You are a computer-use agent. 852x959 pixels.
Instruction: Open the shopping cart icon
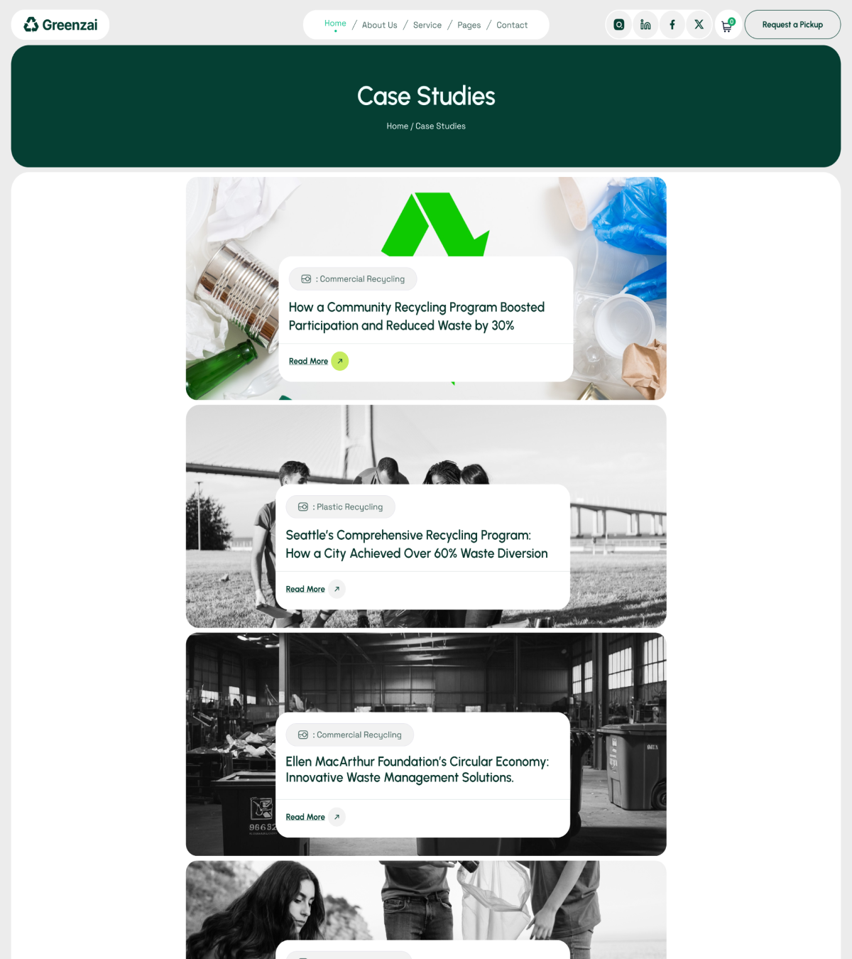pyautogui.click(x=727, y=26)
